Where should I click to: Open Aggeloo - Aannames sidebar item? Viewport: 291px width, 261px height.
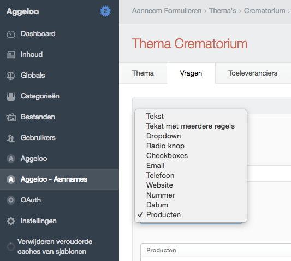coord(60,179)
